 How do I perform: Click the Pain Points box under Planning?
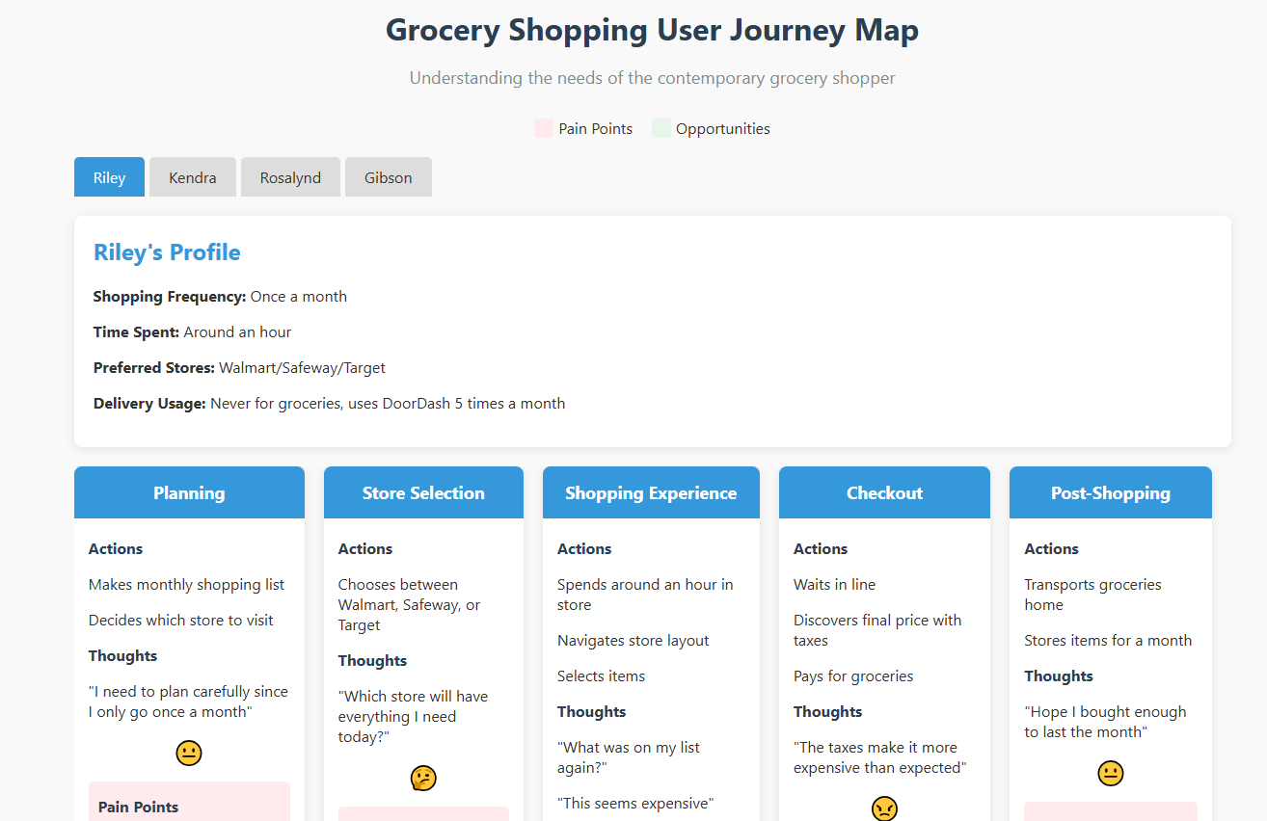(x=189, y=801)
